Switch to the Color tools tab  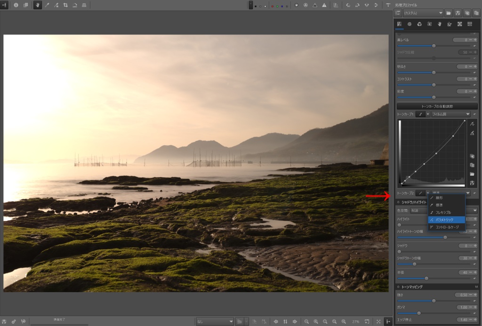click(x=419, y=24)
